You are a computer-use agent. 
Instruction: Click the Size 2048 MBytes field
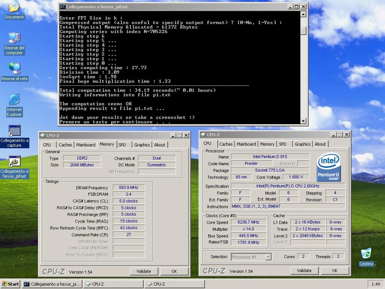point(82,165)
